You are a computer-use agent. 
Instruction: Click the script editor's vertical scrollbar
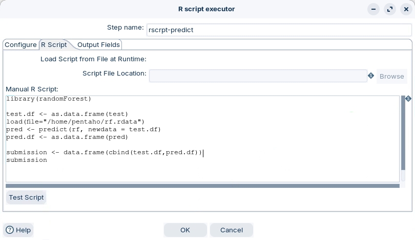(402, 138)
